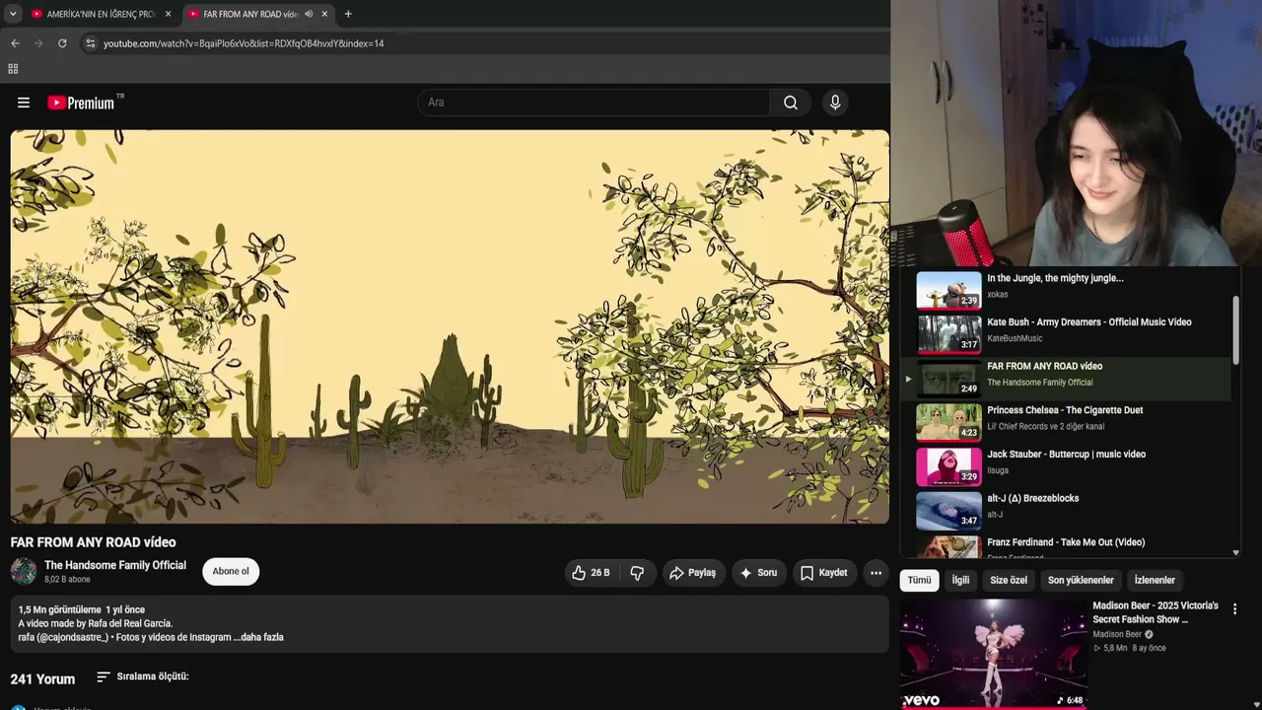
Task: Open site information icon in address bar
Action: (x=90, y=43)
